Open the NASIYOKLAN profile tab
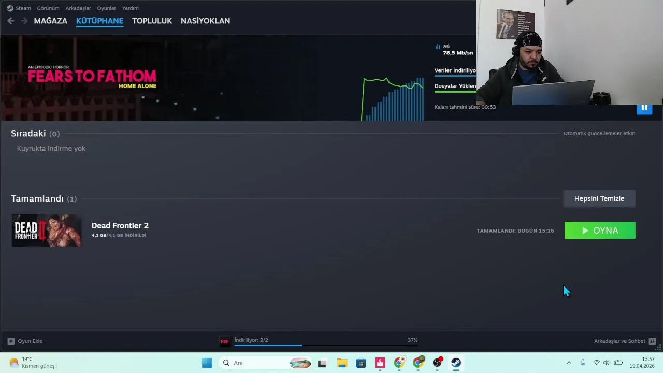Screen dimensions: 663x373 point(205,21)
